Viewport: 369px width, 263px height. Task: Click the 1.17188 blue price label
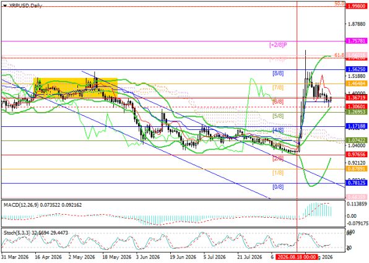click(x=356, y=126)
